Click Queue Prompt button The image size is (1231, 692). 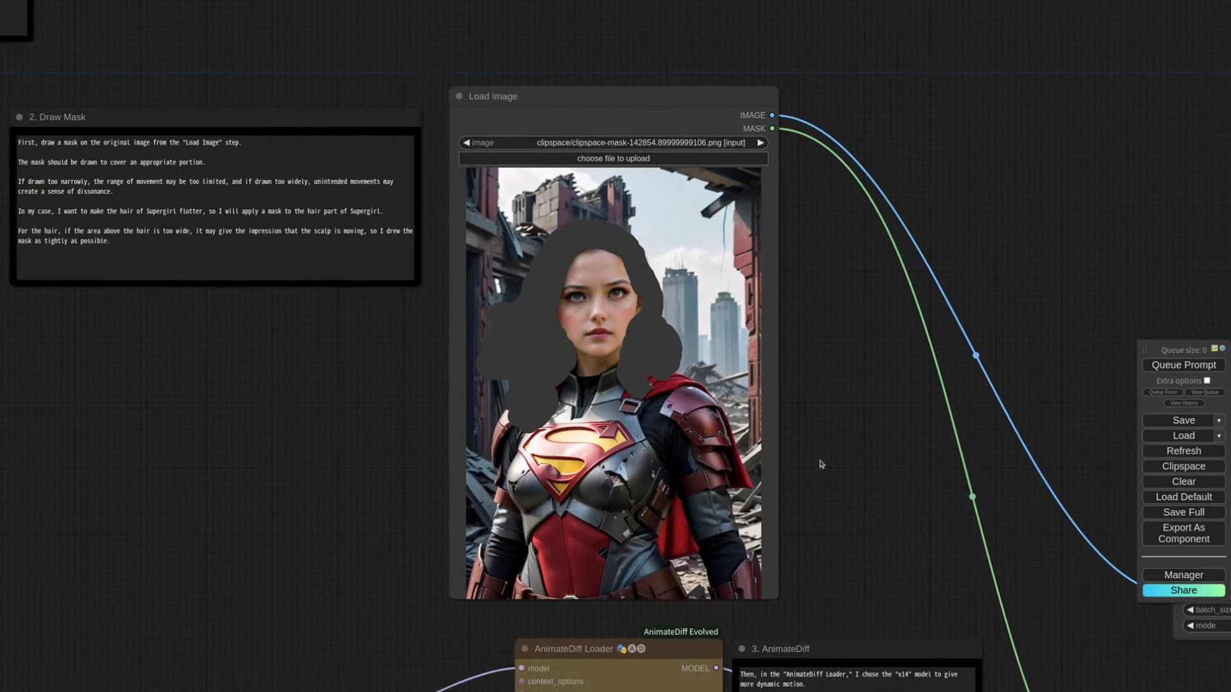click(1184, 365)
